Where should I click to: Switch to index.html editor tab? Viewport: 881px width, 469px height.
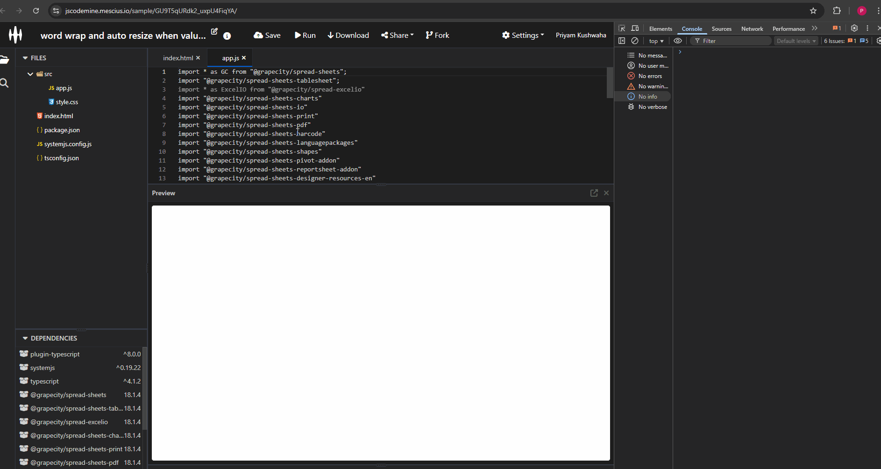pos(178,58)
